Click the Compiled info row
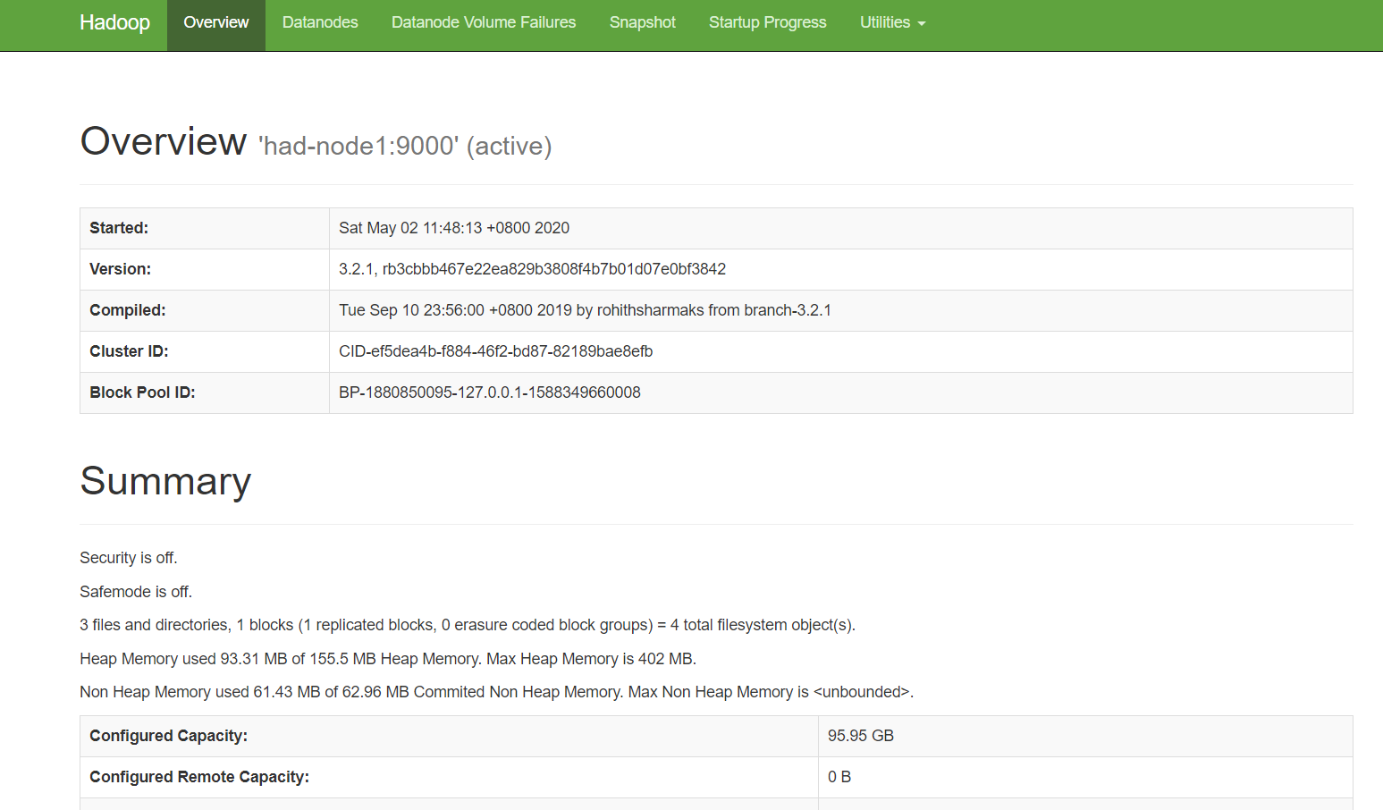 pyautogui.click(x=584, y=310)
